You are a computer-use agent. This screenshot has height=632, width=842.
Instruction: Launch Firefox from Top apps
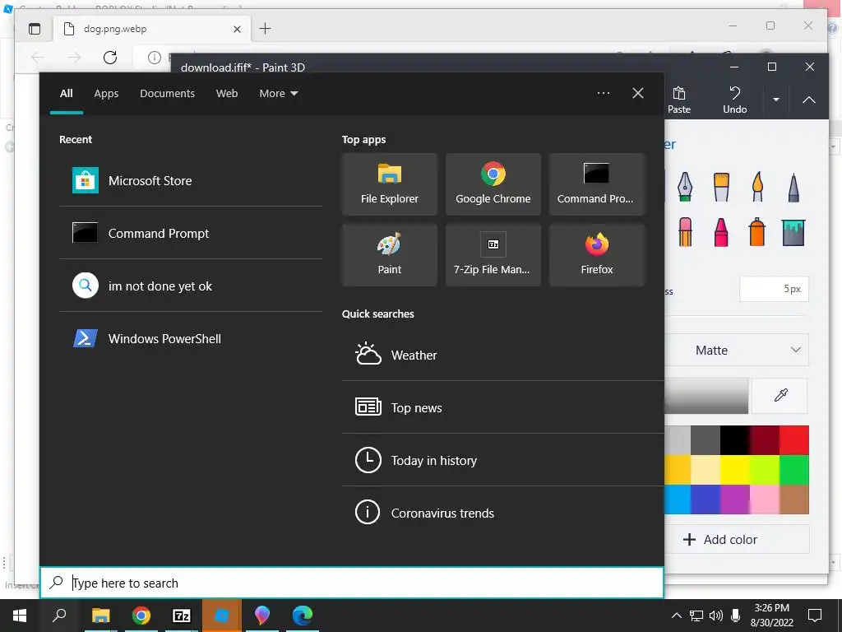tap(597, 255)
